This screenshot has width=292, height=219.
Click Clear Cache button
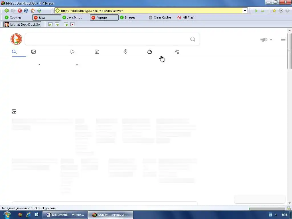tap(160, 17)
